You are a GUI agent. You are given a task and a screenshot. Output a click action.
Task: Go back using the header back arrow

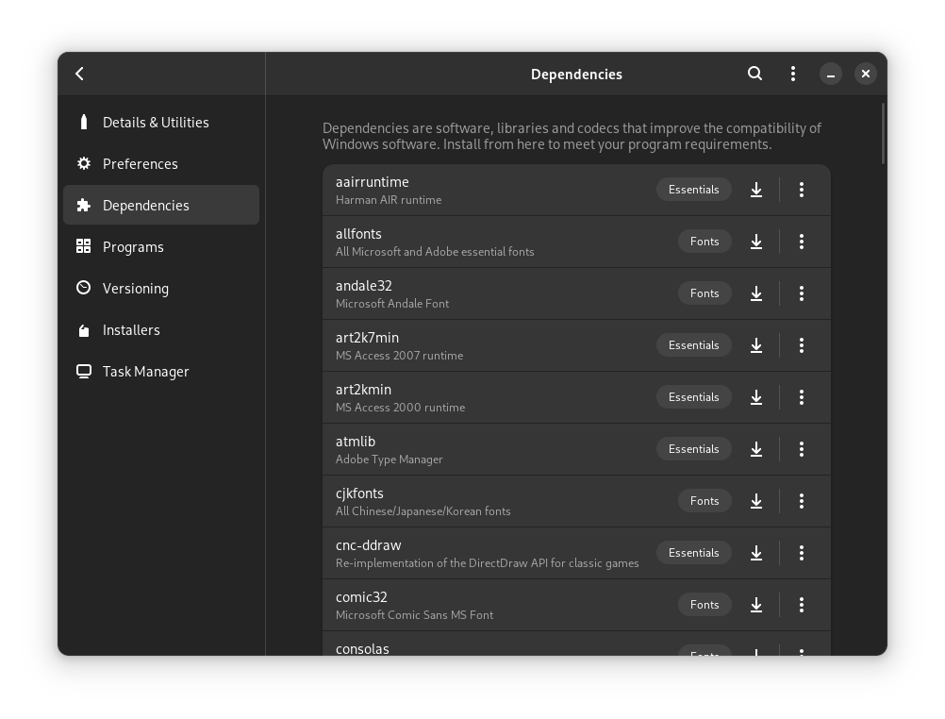(x=80, y=74)
